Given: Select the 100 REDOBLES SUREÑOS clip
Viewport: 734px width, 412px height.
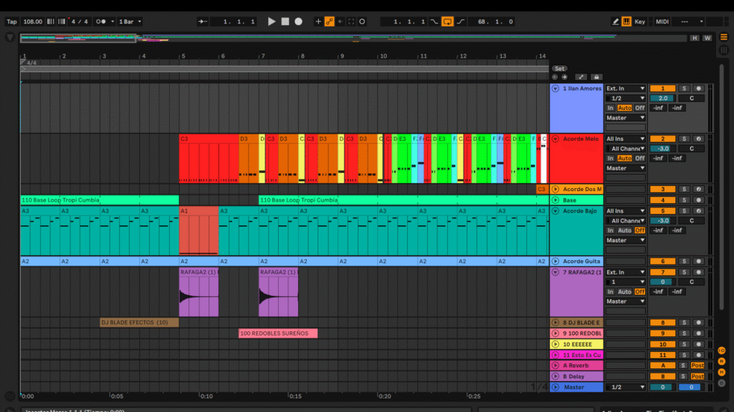Looking at the screenshot, I should click(x=277, y=333).
